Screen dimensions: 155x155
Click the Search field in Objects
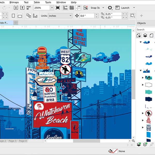145,29
